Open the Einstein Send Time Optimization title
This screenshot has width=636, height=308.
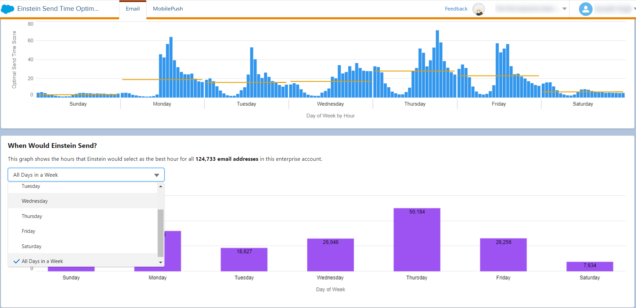tap(58, 9)
